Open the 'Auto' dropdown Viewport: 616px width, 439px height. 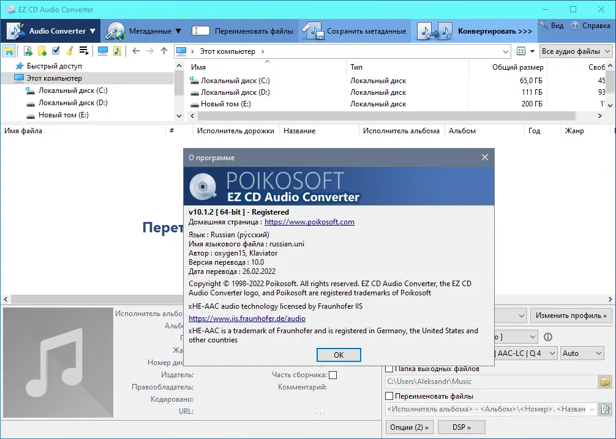(x=582, y=353)
